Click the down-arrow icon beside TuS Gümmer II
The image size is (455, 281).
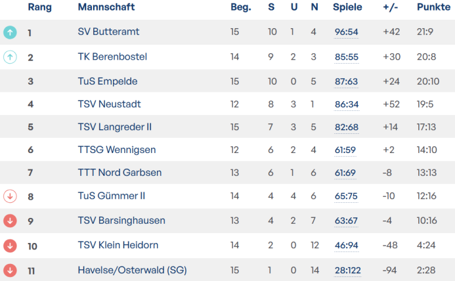[10, 196]
